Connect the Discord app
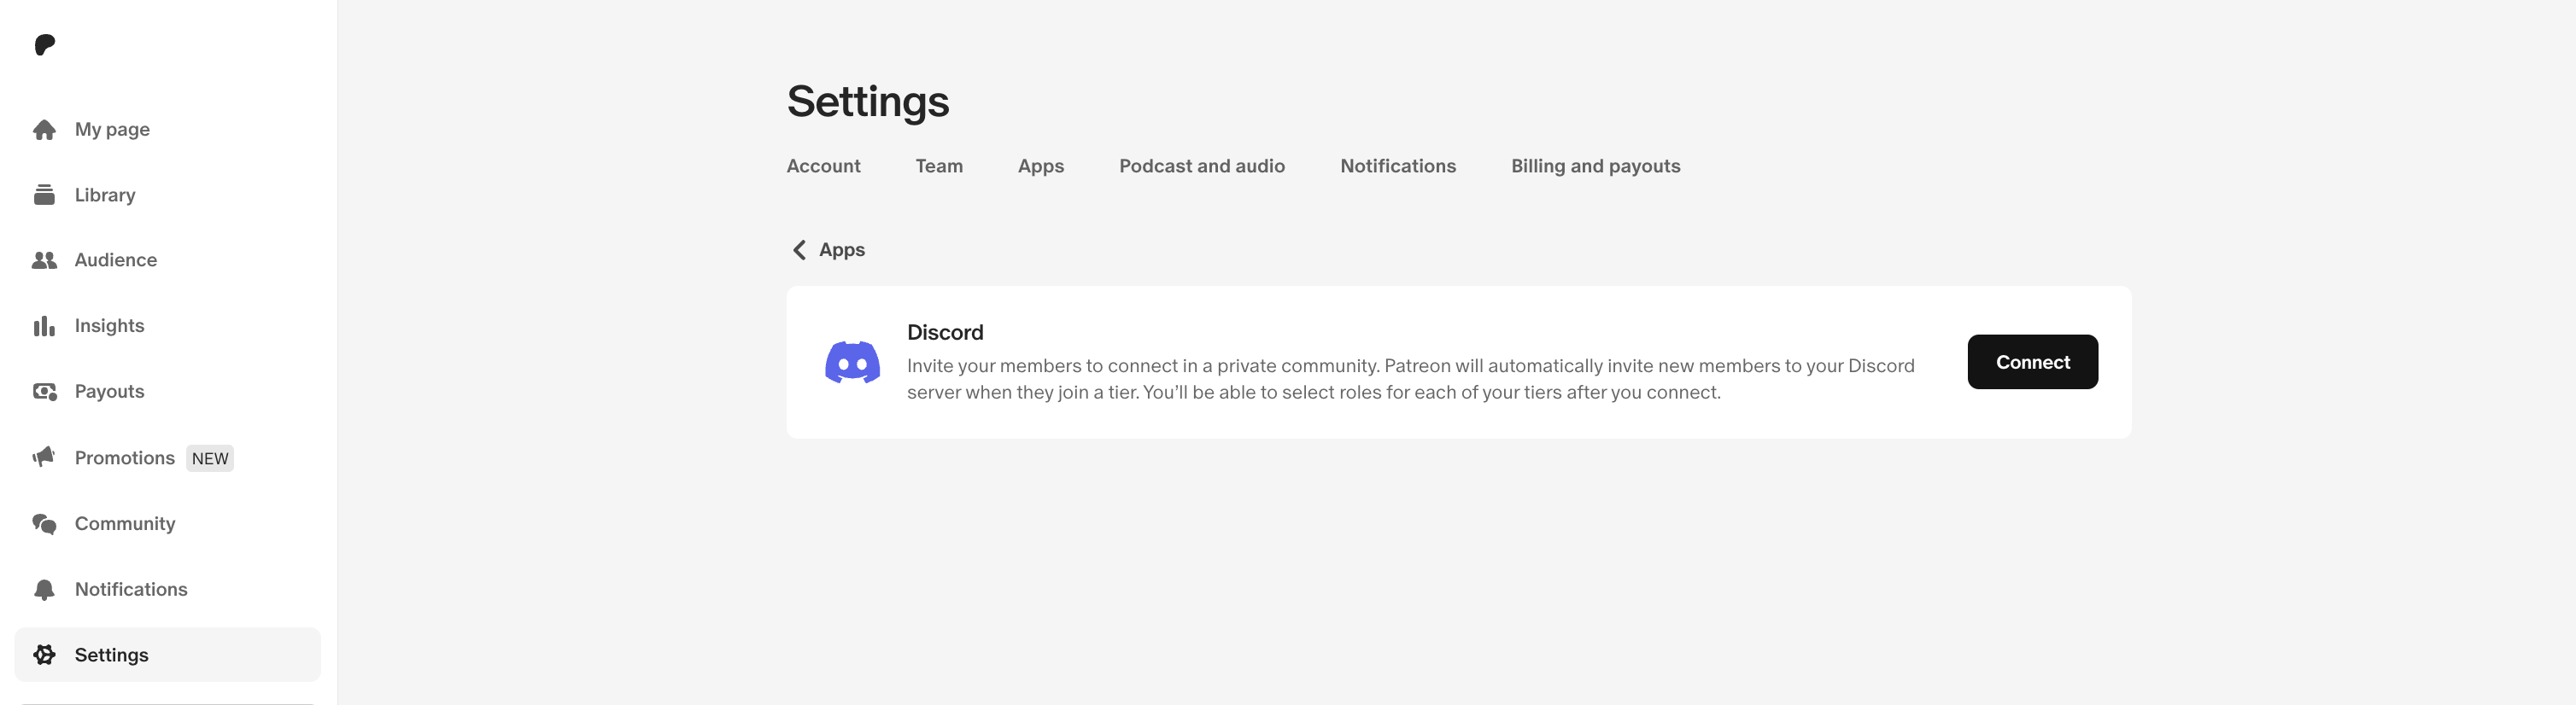 tap(2032, 362)
